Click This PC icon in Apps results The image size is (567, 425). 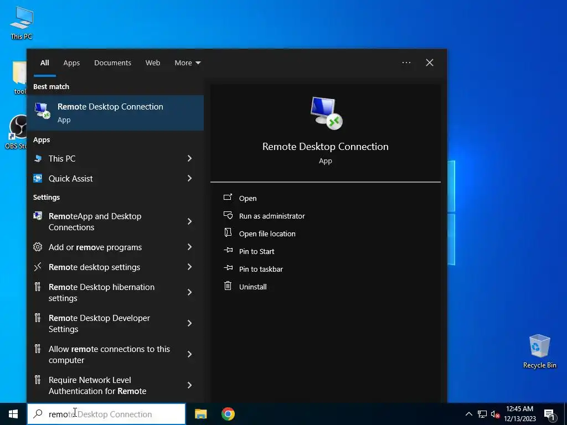tap(38, 158)
